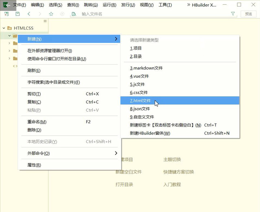Choose 删除(D) in context menu
This screenshot has height=212, width=260.
(69, 130)
